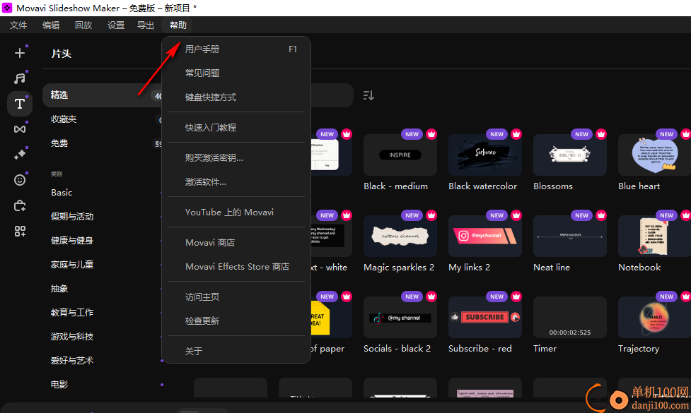The image size is (691, 413).
Task: Click NEW badge on Magic sparkles 2
Action: 412,215
